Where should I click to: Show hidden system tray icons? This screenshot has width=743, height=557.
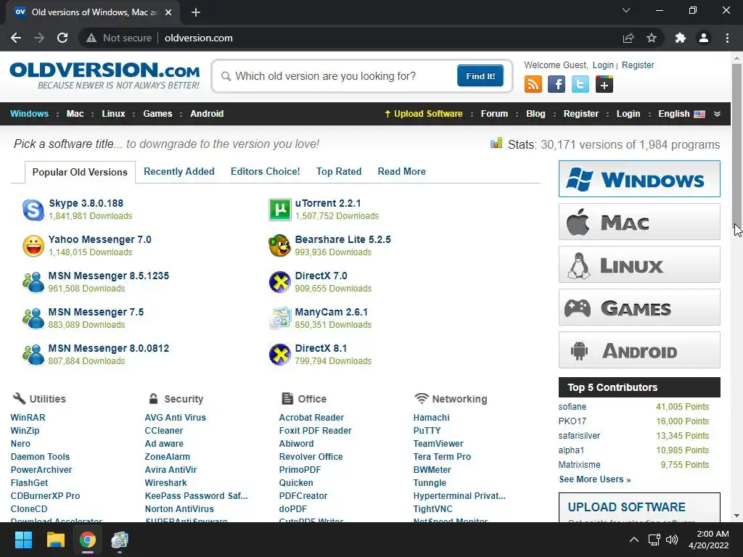(x=634, y=540)
